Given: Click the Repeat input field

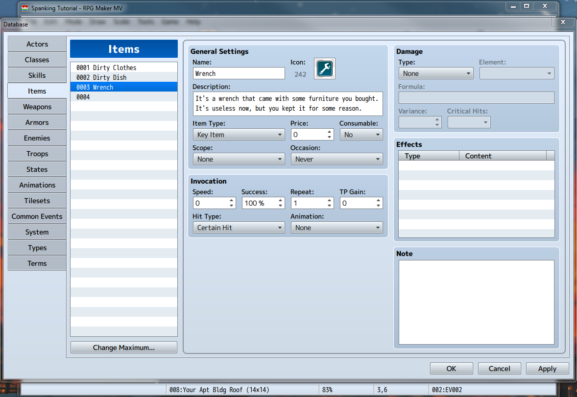Looking at the screenshot, I should (x=309, y=203).
